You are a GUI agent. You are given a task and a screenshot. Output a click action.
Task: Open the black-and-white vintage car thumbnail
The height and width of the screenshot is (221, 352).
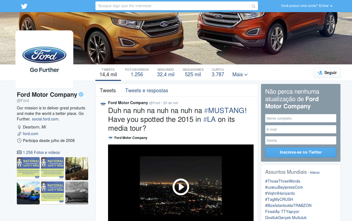[77, 193]
